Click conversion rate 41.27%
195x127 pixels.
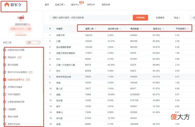pos(111,41)
